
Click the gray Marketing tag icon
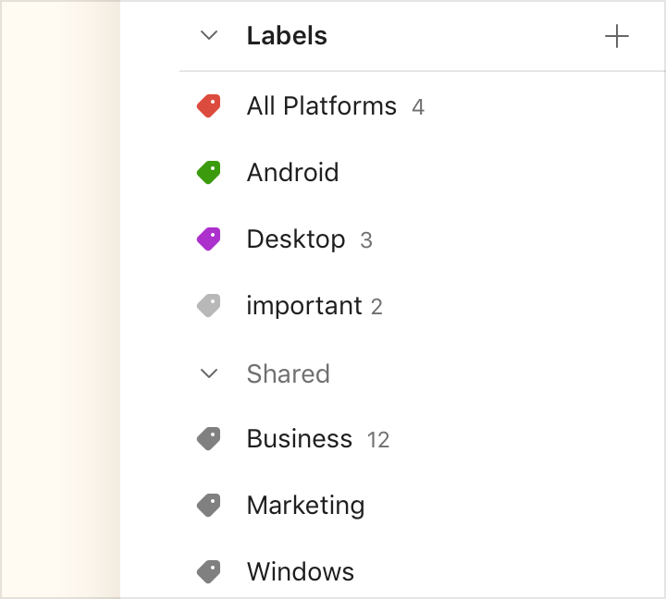click(x=208, y=506)
